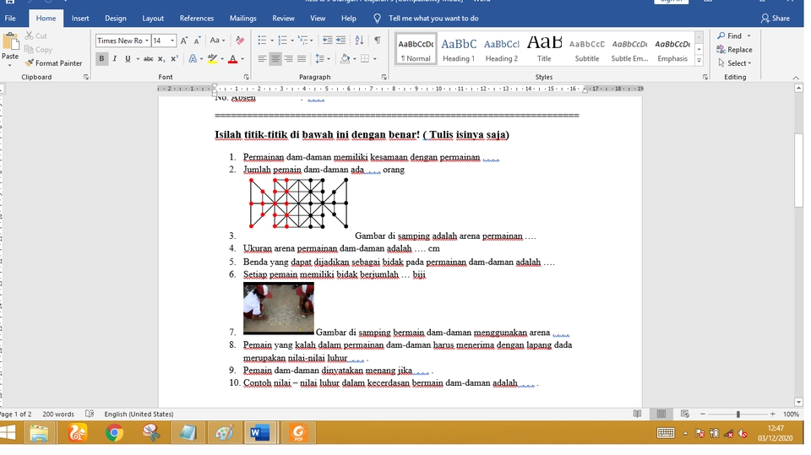Clear all formatting icon

point(240,41)
